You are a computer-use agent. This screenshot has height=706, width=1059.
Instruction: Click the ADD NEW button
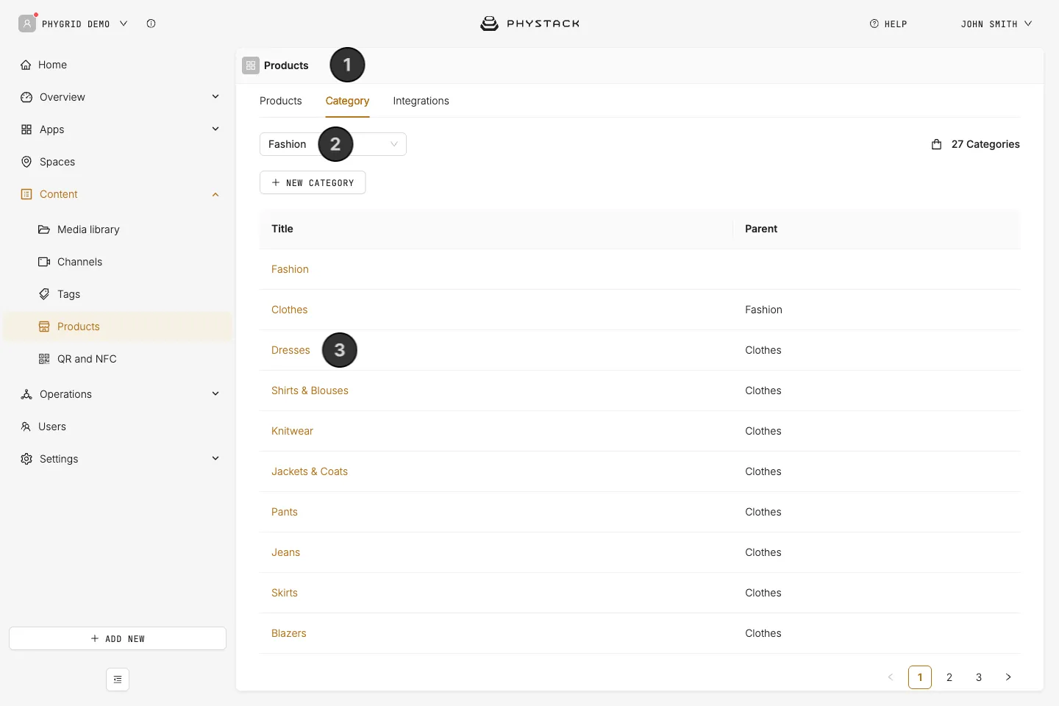click(x=118, y=638)
